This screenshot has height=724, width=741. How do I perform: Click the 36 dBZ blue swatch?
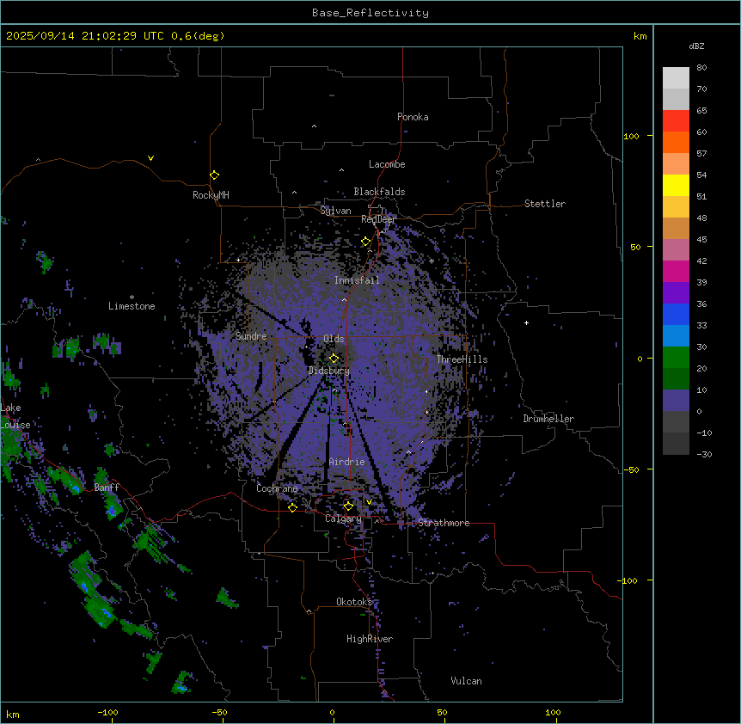(676, 314)
